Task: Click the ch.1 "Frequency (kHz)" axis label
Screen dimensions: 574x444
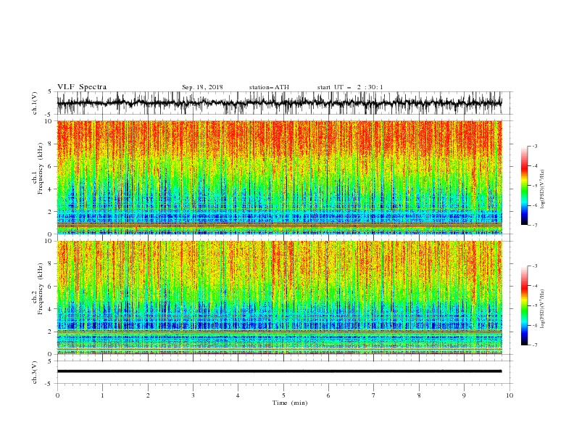Action: coord(41,168)
